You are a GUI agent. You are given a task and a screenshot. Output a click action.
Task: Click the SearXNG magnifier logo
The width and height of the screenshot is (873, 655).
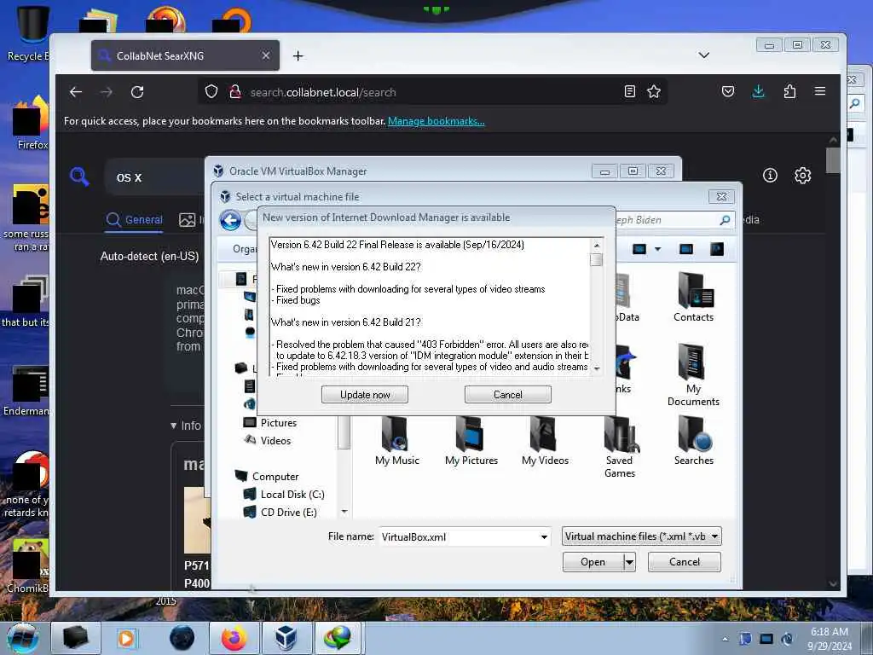(79, 177)
